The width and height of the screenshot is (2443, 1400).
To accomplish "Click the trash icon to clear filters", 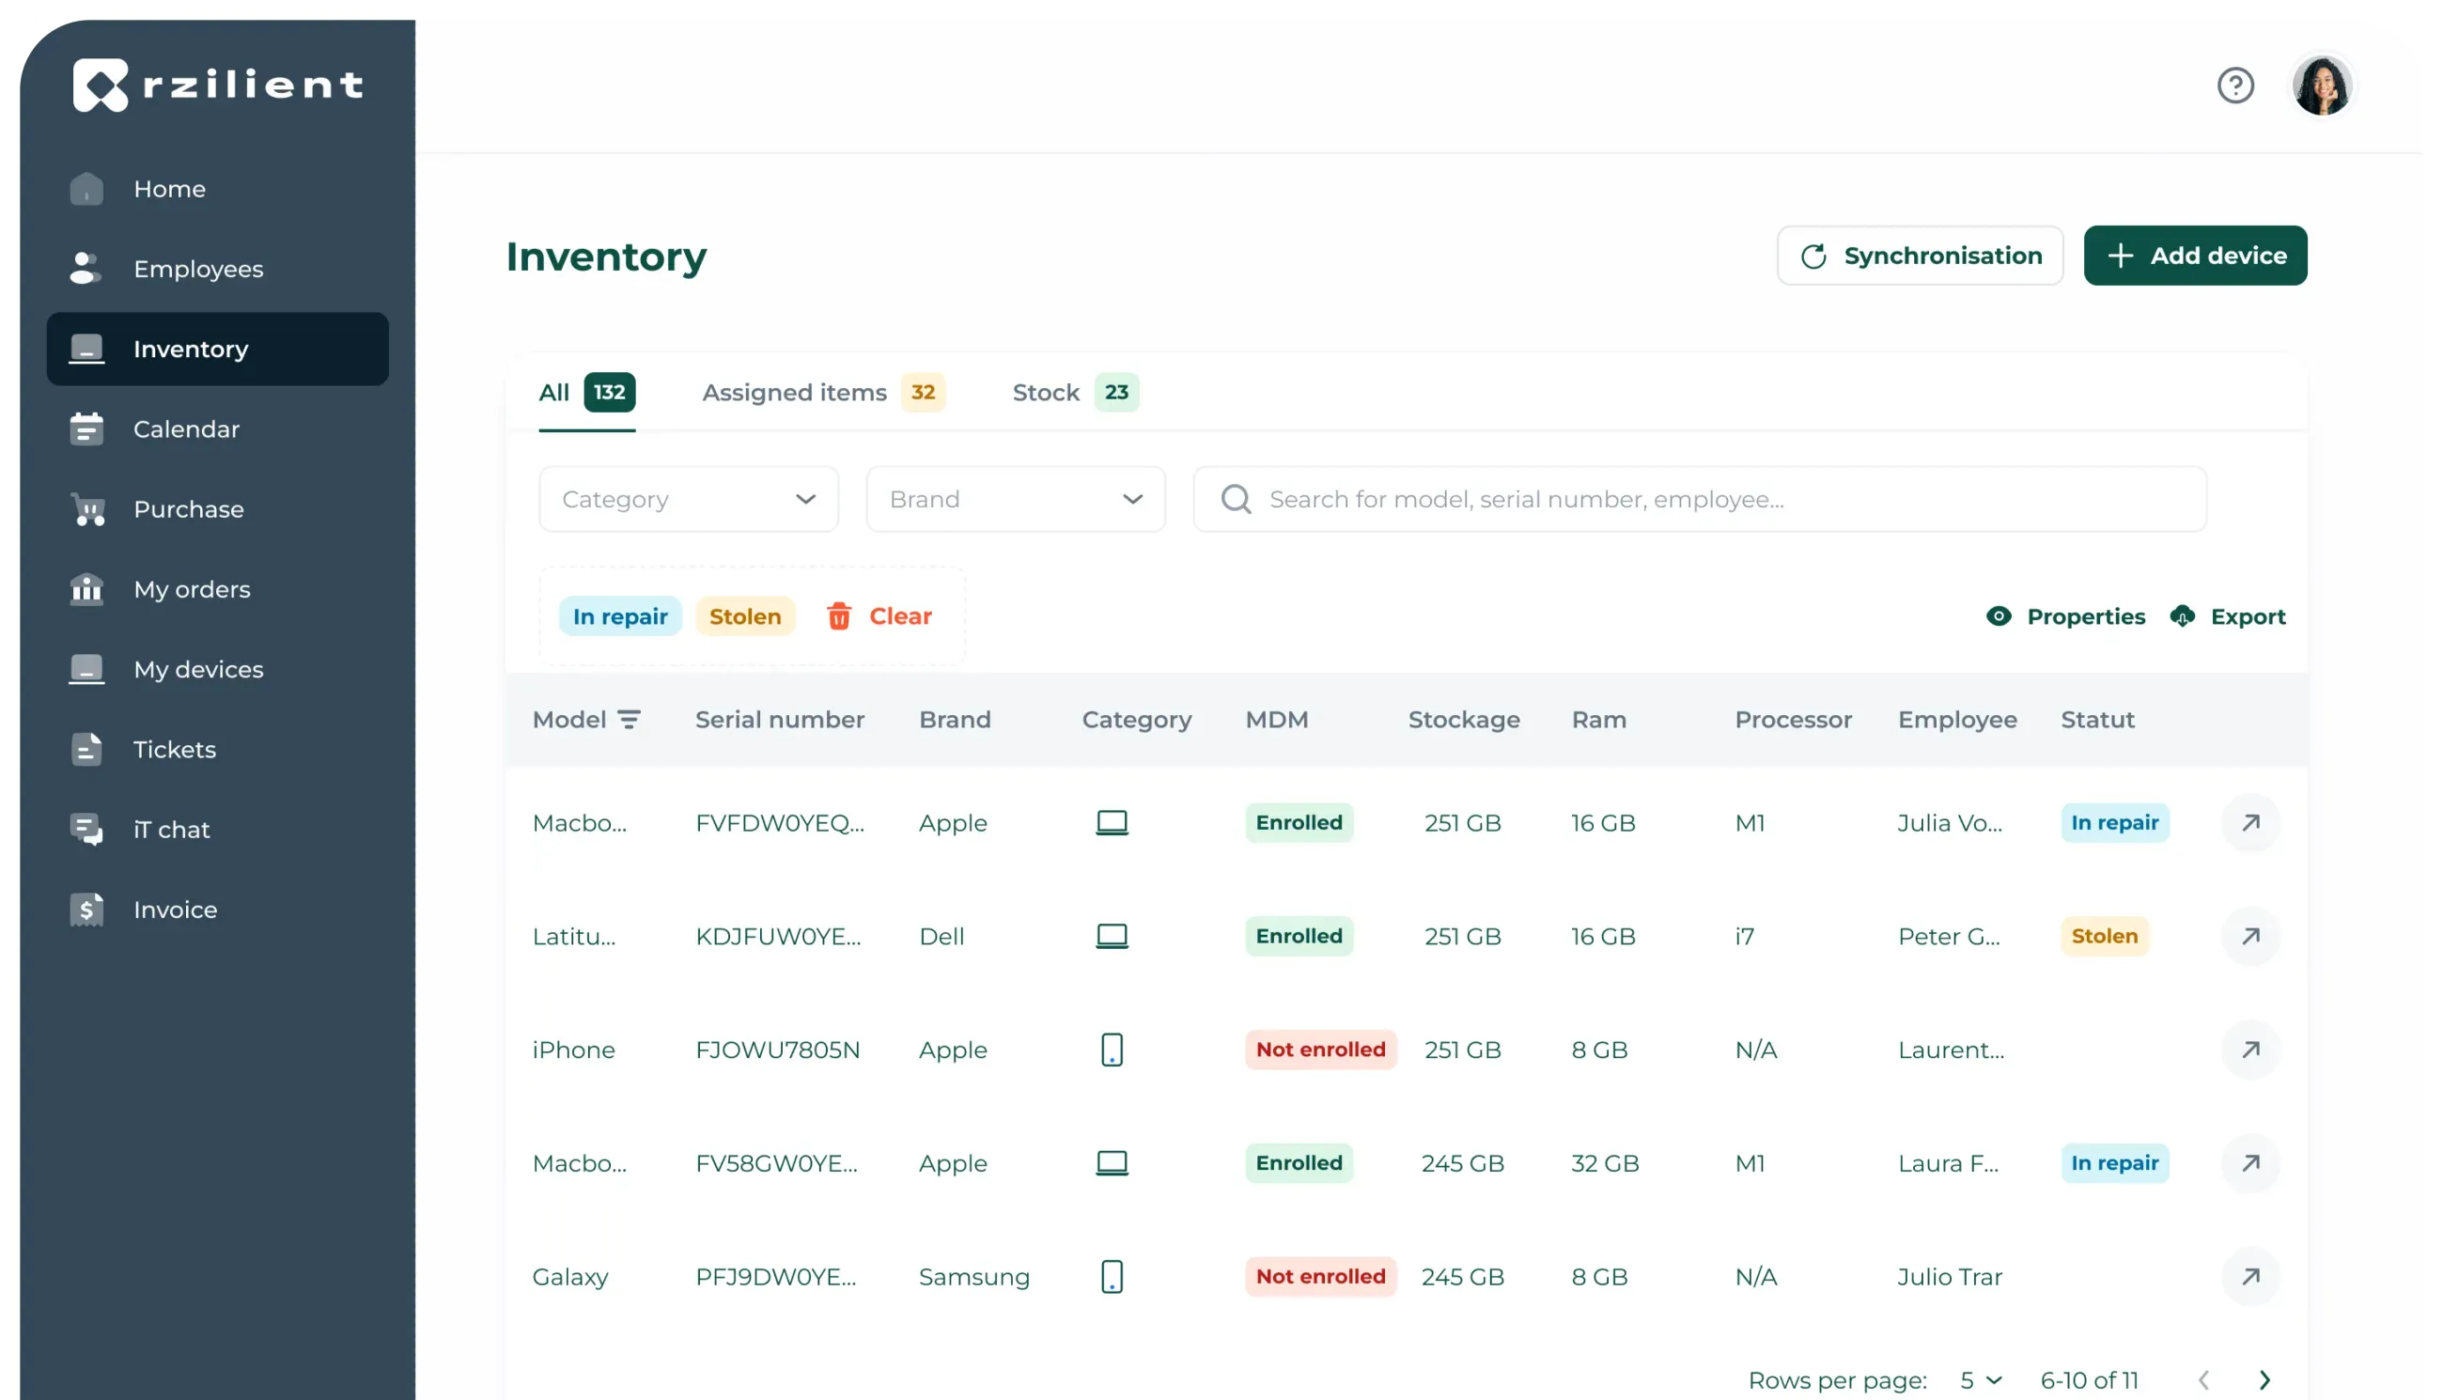I will coord(838,616).
